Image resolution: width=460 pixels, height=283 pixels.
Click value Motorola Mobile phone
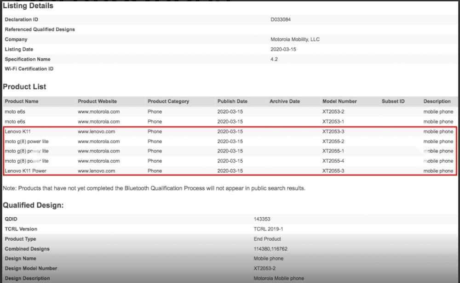click(x=279, y=278)
